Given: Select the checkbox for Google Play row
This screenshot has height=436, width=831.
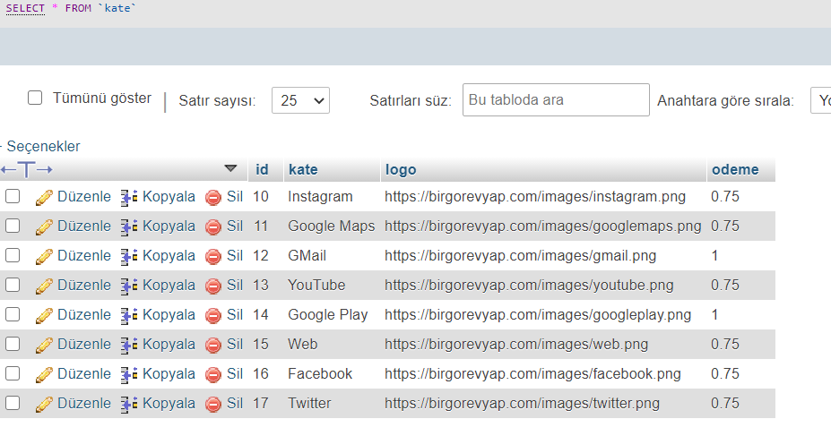Looking at the screenshot, I should click(13, 315).
